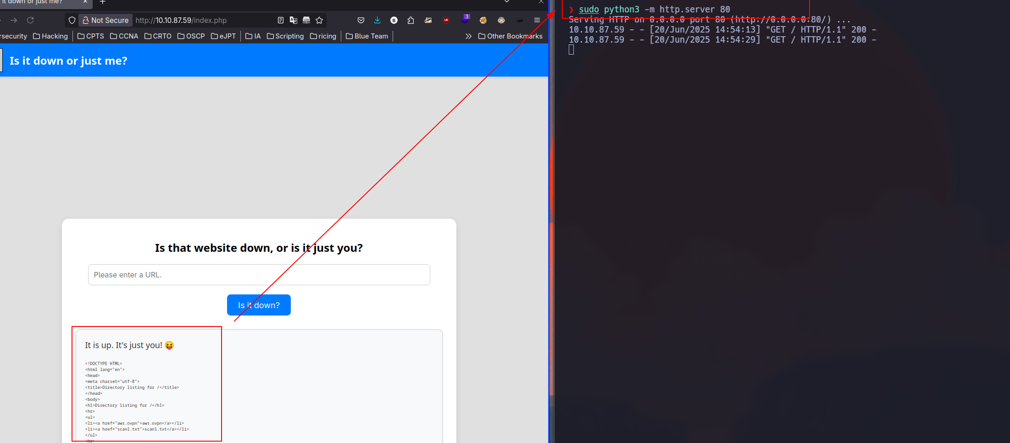Reload the current page

[30, 20]
